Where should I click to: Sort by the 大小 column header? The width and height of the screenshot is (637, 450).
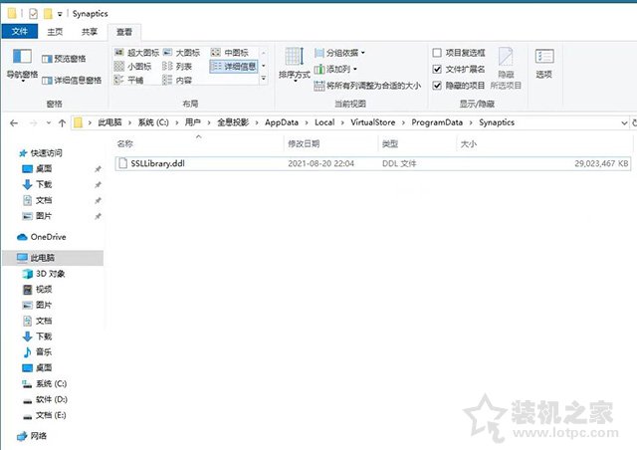click(x=544, y=143)
